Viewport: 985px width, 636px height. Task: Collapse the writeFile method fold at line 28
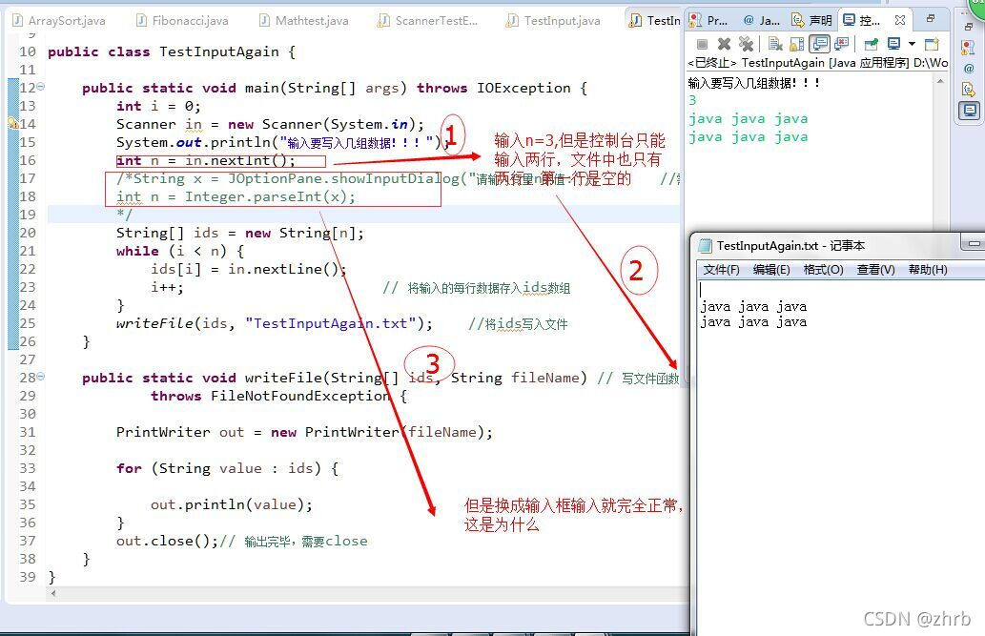click(41, 377)
